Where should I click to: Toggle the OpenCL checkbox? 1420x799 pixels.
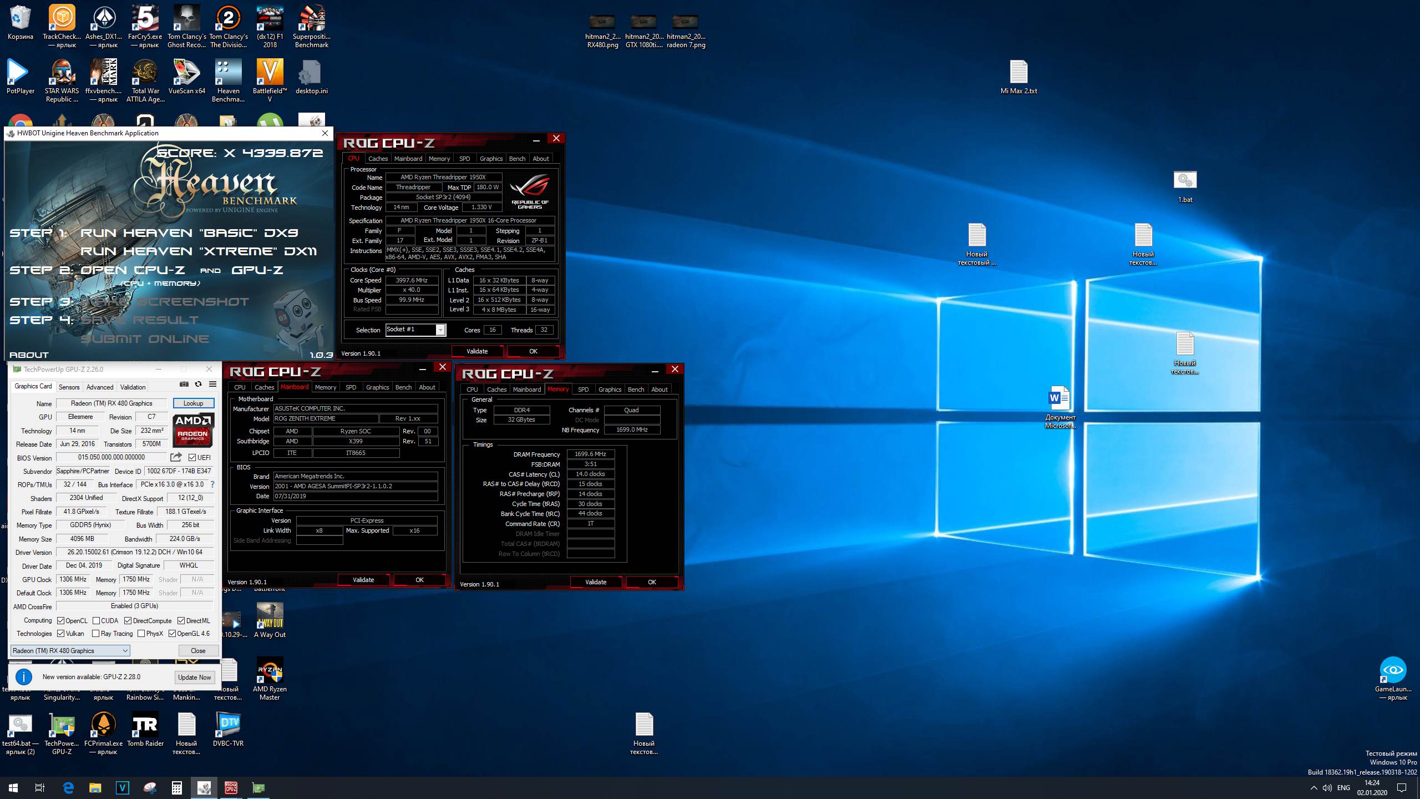(x=61, y=620)
